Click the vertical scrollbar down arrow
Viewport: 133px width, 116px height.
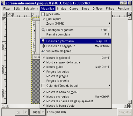coord(129,102)
